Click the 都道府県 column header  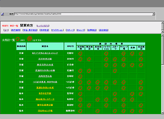coord(21,46)
